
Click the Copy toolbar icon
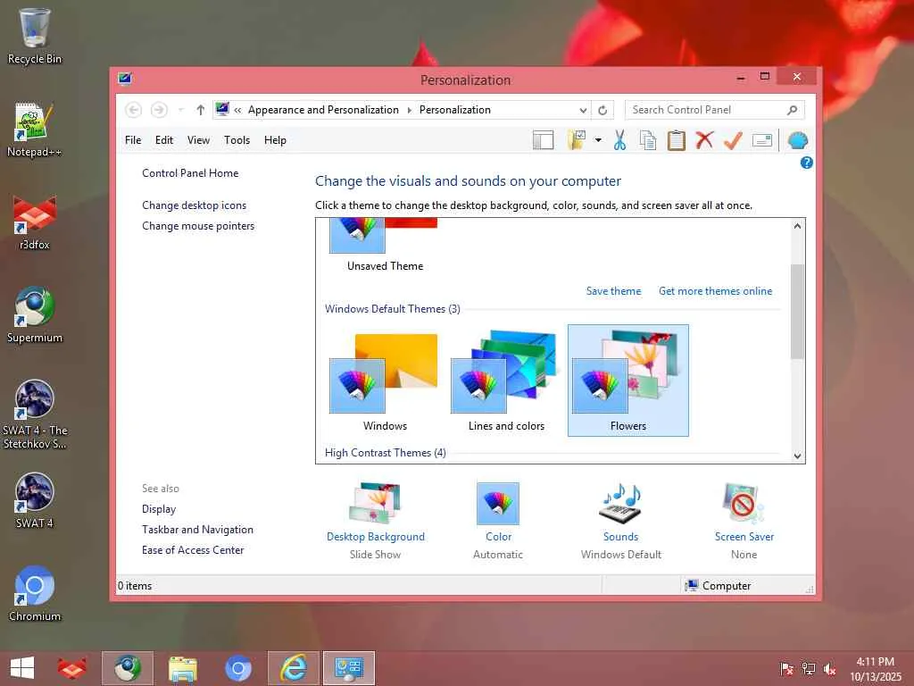coord(648,140)
